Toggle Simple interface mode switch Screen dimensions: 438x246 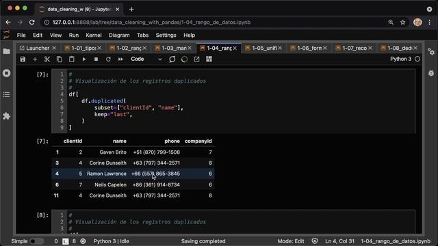(x=36, y=241)
